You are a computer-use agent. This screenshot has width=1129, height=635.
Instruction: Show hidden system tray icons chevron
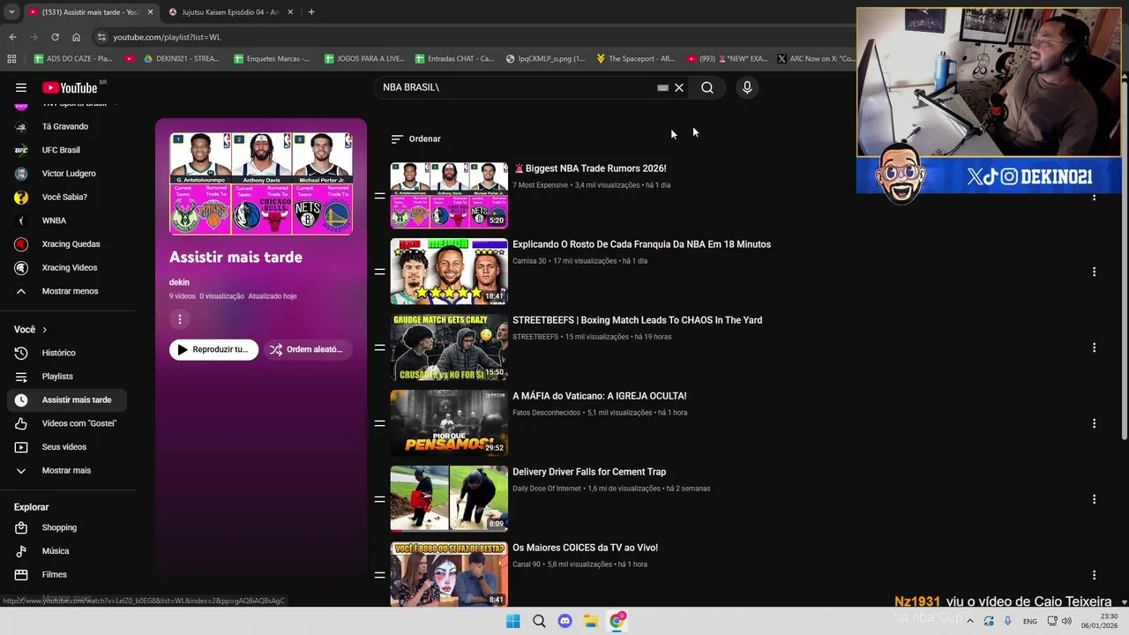click(970, 621)
